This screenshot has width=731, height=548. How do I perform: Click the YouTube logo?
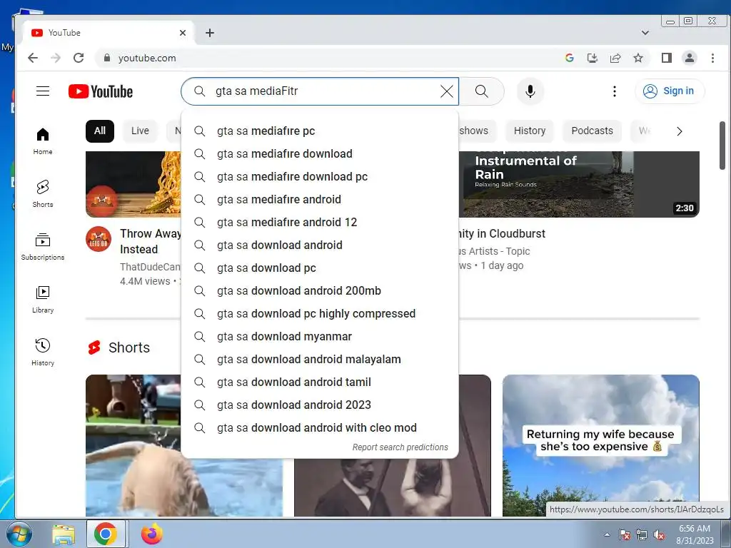click(100, 91)
